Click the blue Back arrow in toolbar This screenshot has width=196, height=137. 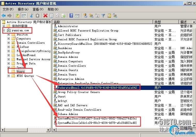[x=4, y=16]
